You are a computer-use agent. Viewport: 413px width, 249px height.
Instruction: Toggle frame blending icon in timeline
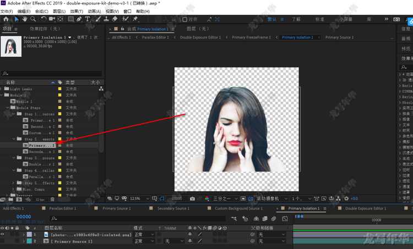click(265, 219)
